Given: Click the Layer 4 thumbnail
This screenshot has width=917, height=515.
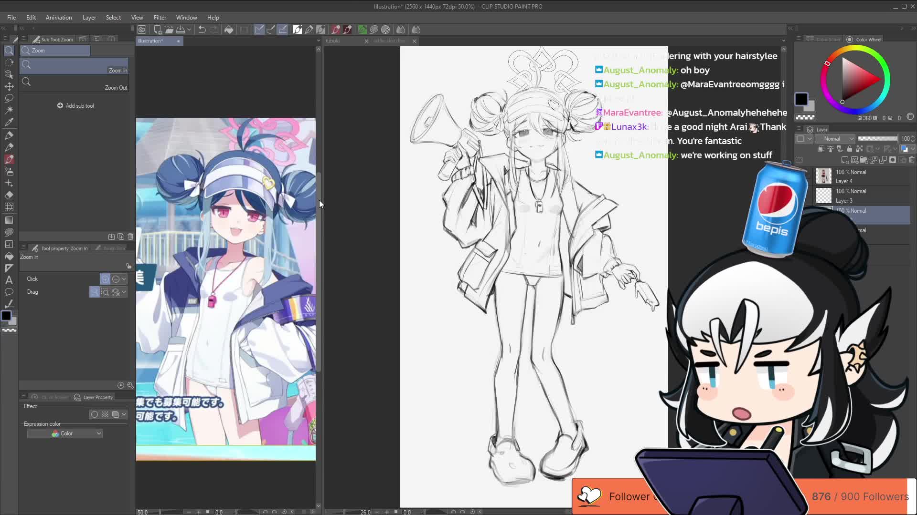Looking at the screenshot, I should coord(823,176).
